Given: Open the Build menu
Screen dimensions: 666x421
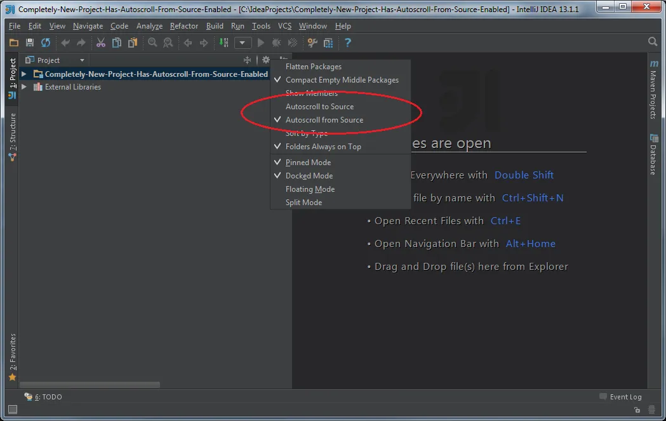Looking at the screenshot, I should pyautogui.click(x=215, y=26).
